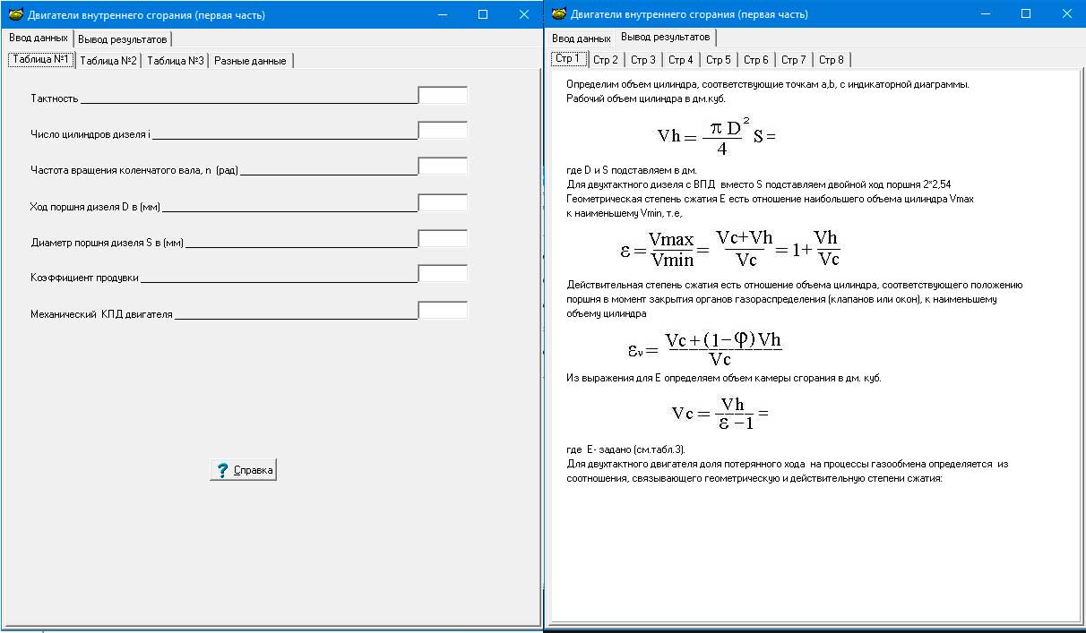Click the app icon in the right window title bar

[x=559, y=13]
